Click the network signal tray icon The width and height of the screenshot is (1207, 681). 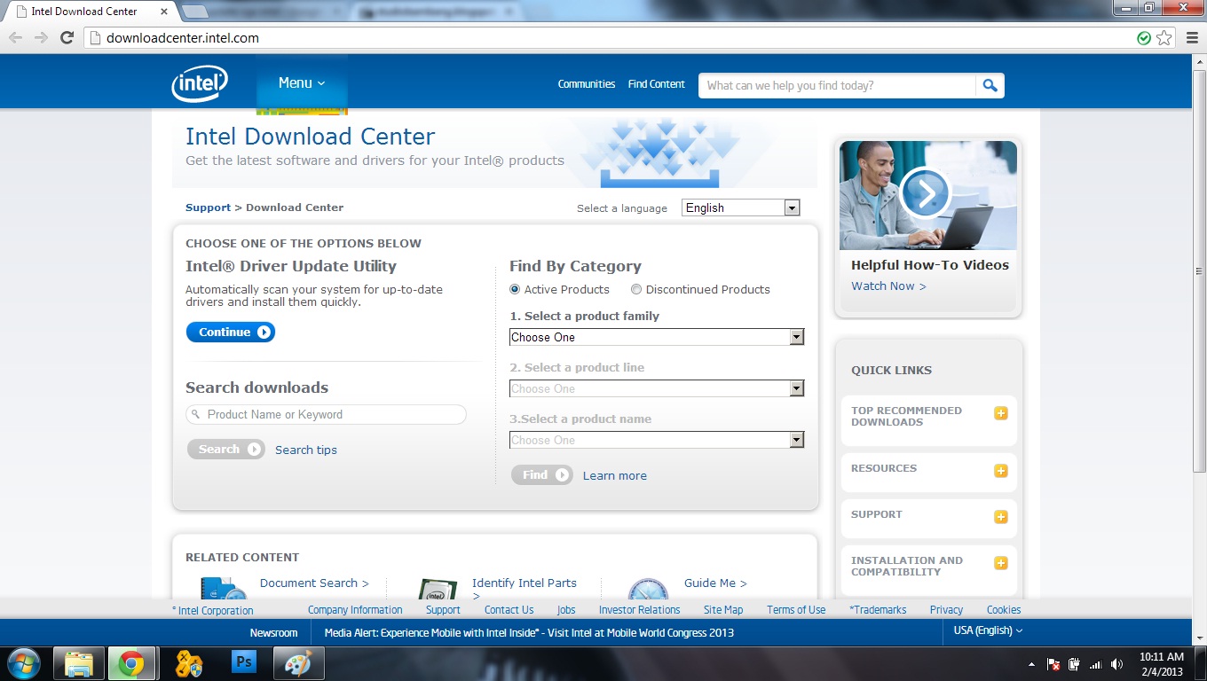click(1096, 664)
